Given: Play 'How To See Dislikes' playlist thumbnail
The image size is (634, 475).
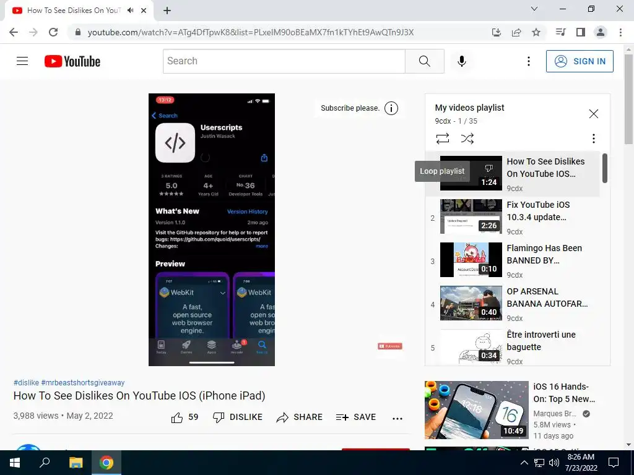Looking at the screenshot, I should pos(471,173).
